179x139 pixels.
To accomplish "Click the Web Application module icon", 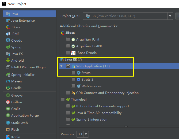I will pyautogui.click(x=73, y=66).
